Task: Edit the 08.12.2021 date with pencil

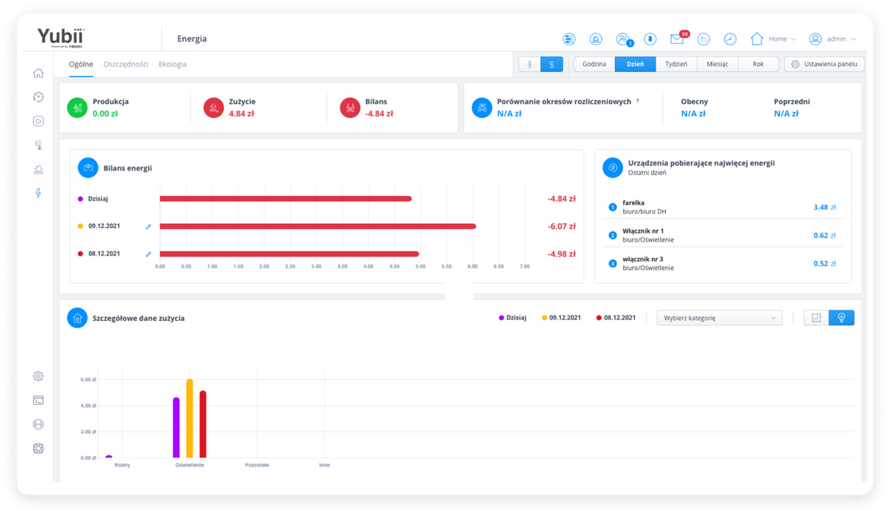Action: point(149,254)
